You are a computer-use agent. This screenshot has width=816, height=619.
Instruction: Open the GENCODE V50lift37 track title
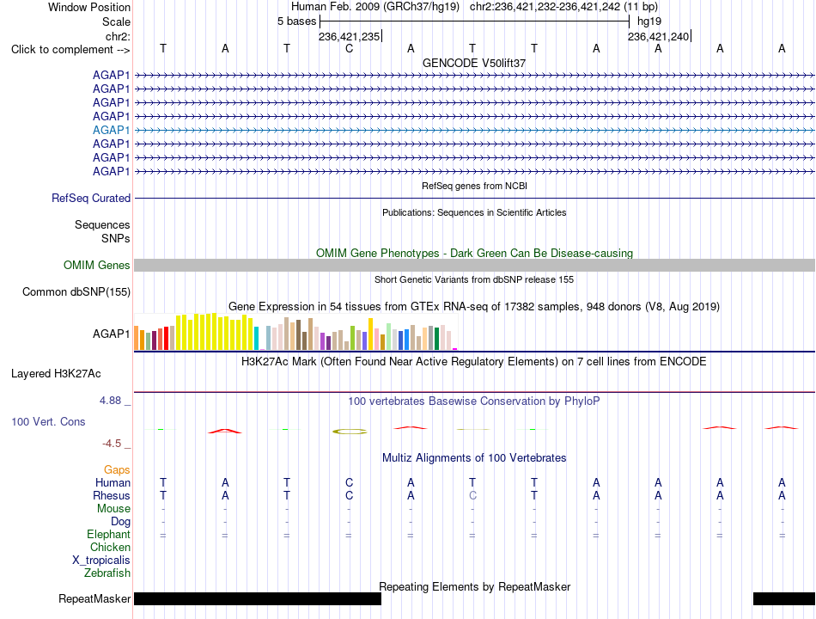click(474, 63)
